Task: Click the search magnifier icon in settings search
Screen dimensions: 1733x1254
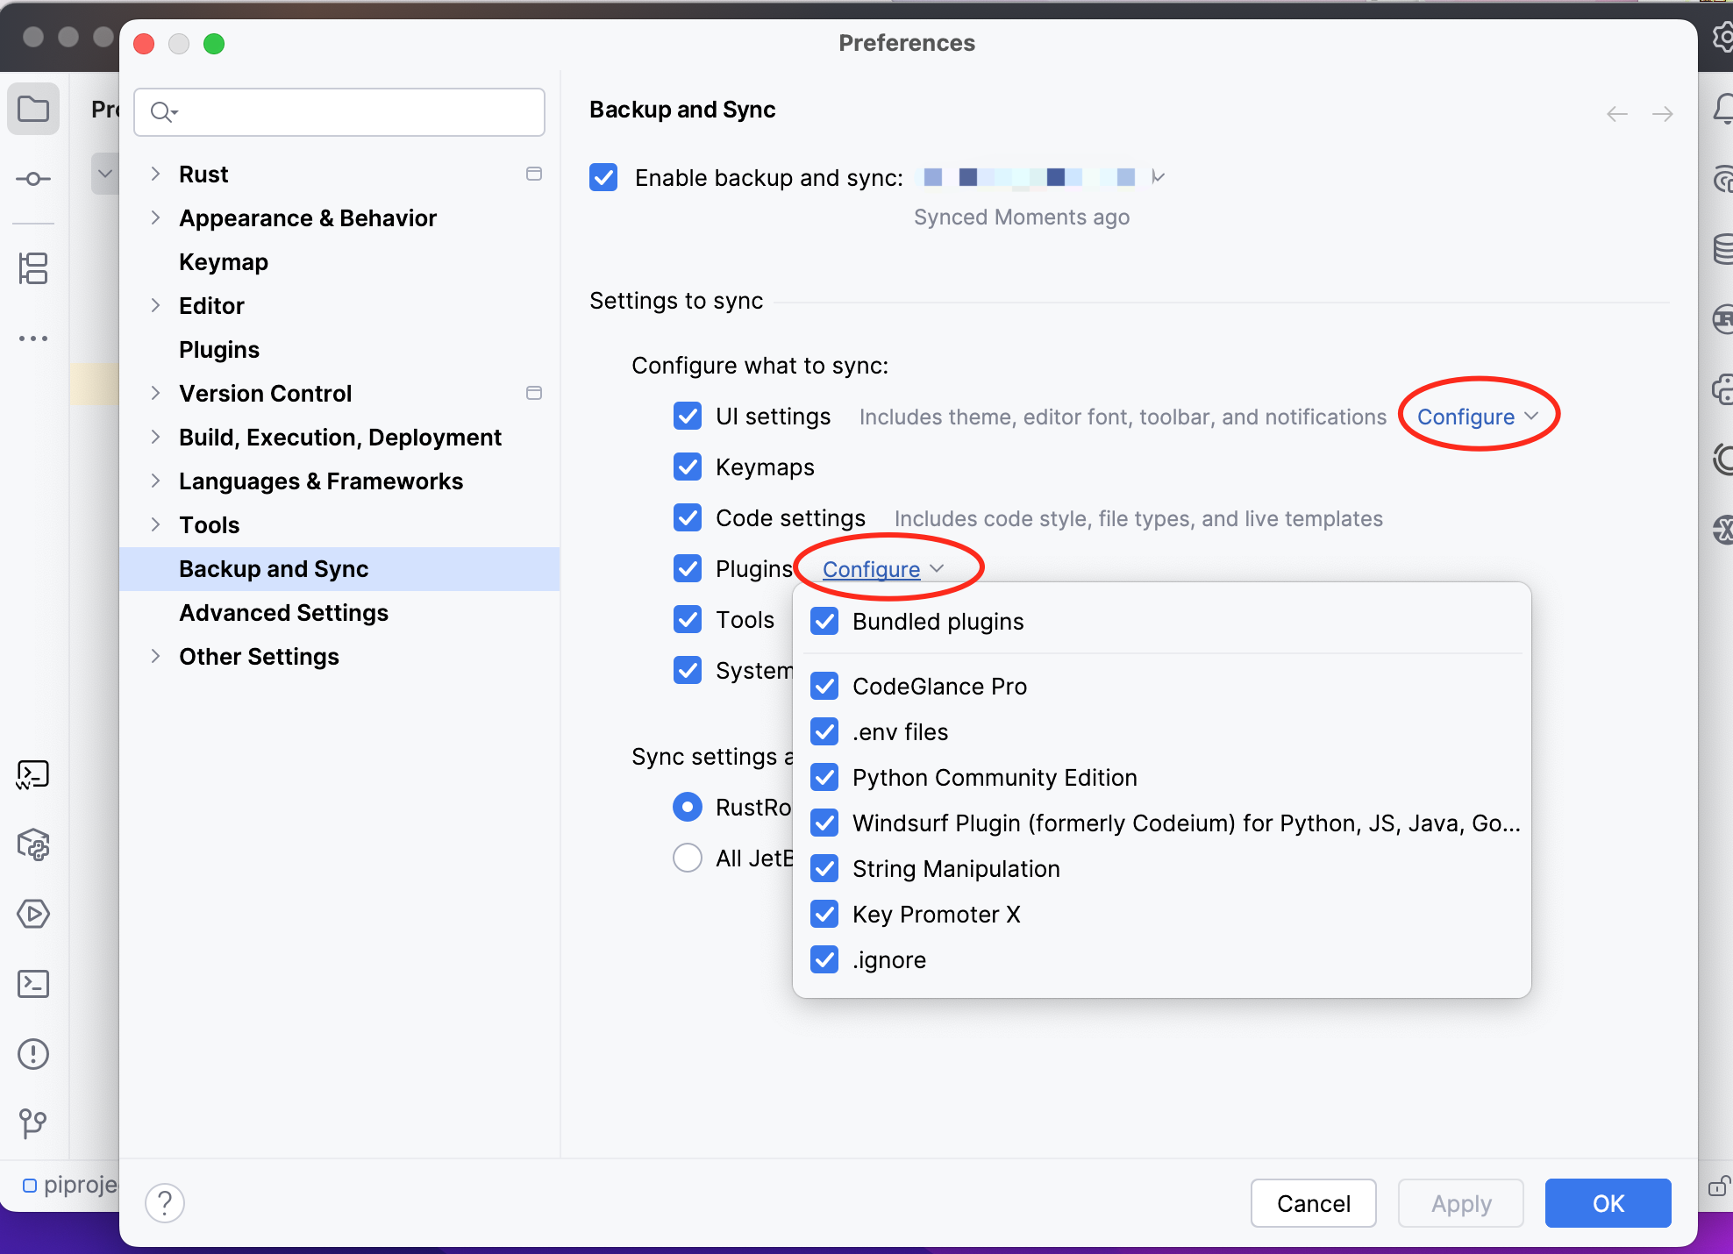Action: 164,112
